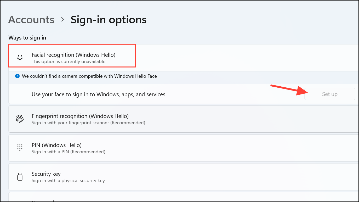Select the Sign-in options breadcrumb title
Screen dimensions: 359x202
tap(108, 19)
